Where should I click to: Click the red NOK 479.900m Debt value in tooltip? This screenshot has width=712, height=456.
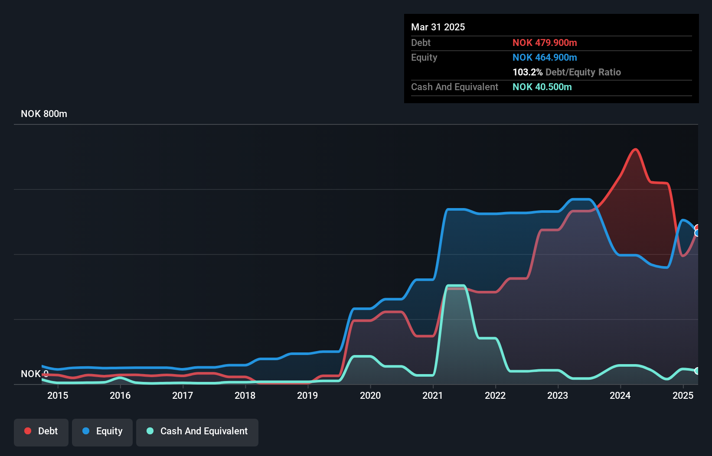click(545, 42)
